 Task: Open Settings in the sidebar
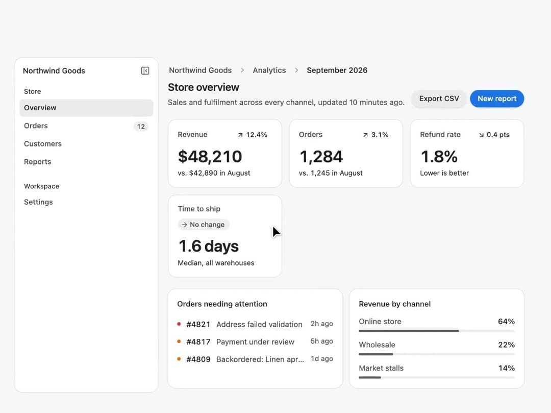86,202
